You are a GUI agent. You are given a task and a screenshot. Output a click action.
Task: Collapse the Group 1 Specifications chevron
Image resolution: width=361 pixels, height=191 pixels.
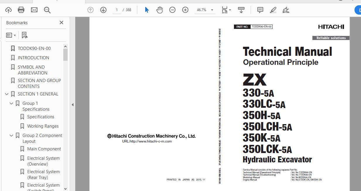(11, 103)
